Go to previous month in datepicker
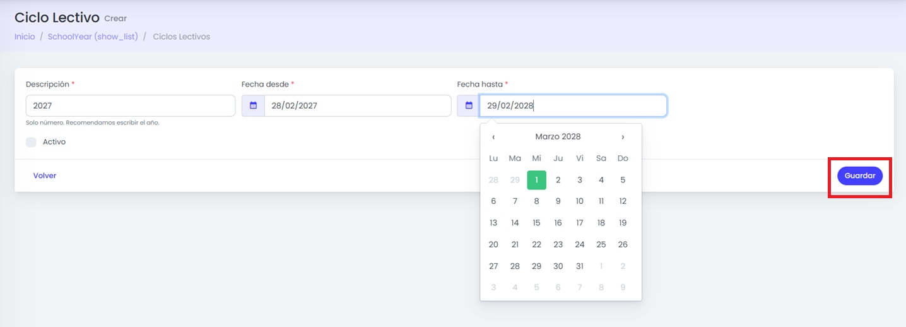 coord(493,137)
